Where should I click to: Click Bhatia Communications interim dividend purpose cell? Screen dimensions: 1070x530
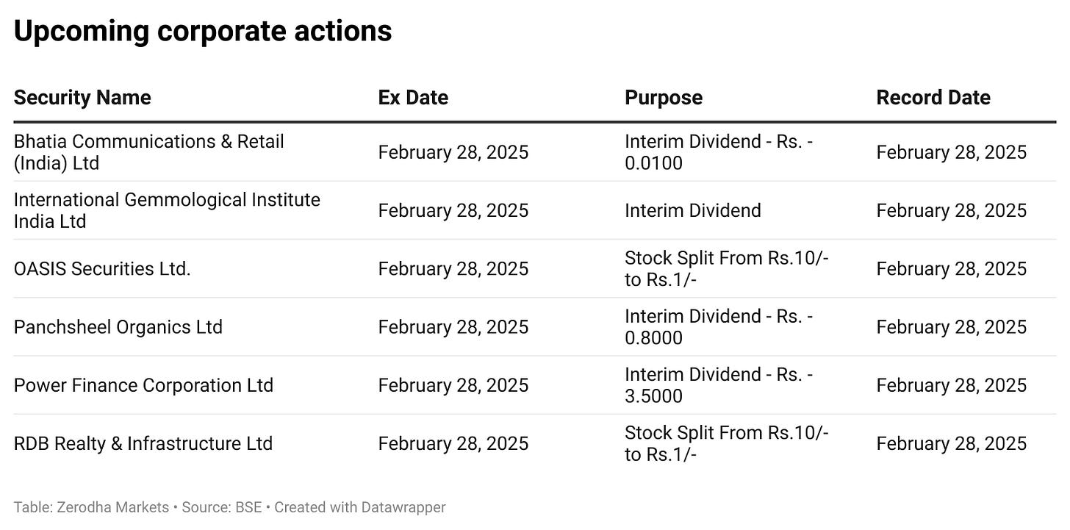[x=719, y=152]
